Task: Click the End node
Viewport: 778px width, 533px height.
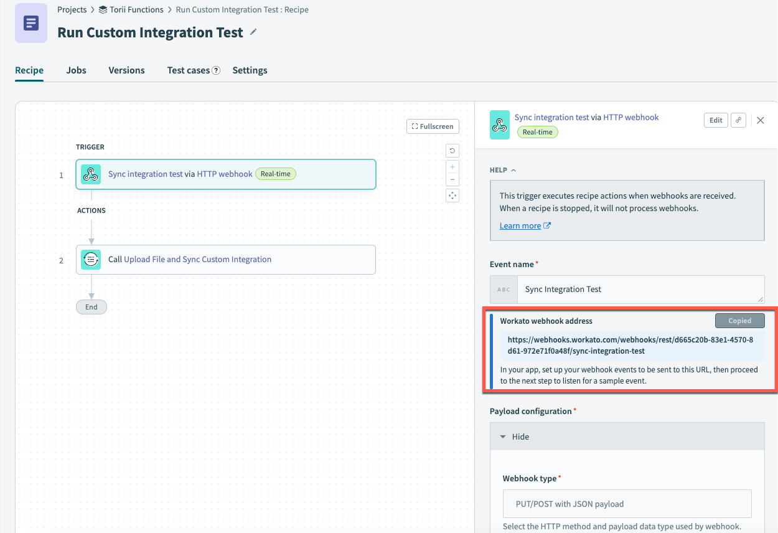Action: coord(91,307)
